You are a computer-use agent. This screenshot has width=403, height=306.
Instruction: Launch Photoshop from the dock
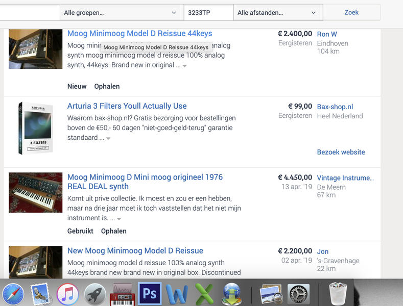[150, 293]
